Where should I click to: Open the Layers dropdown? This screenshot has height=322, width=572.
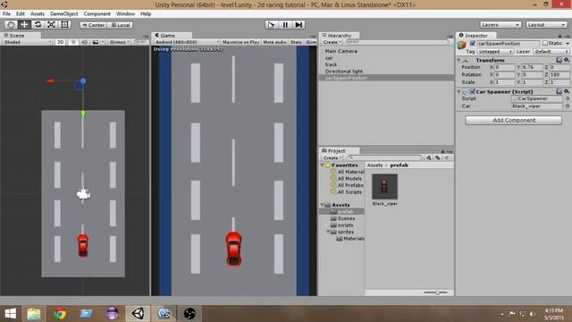coord(500,24)
